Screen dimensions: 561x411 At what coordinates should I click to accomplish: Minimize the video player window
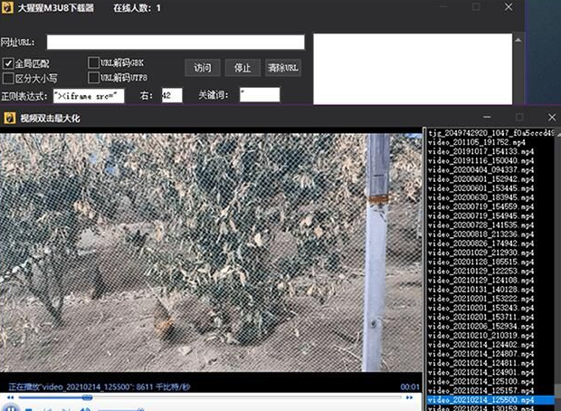pyautogui.click(x=487, y=119)
